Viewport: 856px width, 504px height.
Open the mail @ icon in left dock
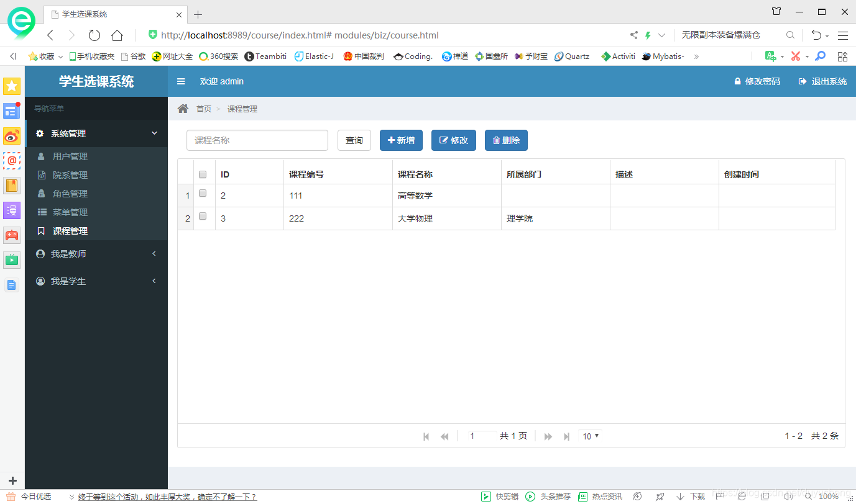(x=12, y=161)
